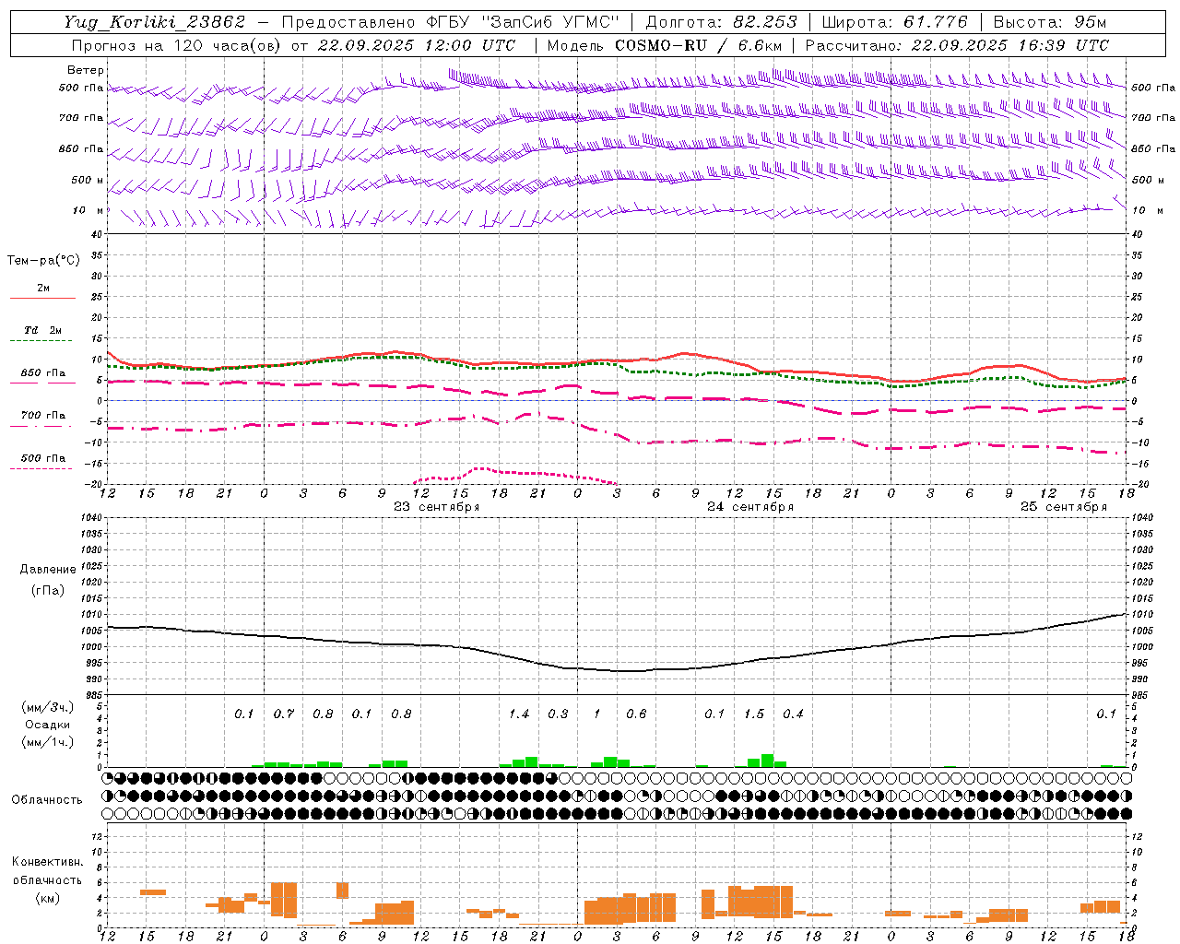The height and width of the screenshot is (944, 1180).
Task: Click the Тем-ра(°C) temperature panel label
Action: (x=43, y=261)
